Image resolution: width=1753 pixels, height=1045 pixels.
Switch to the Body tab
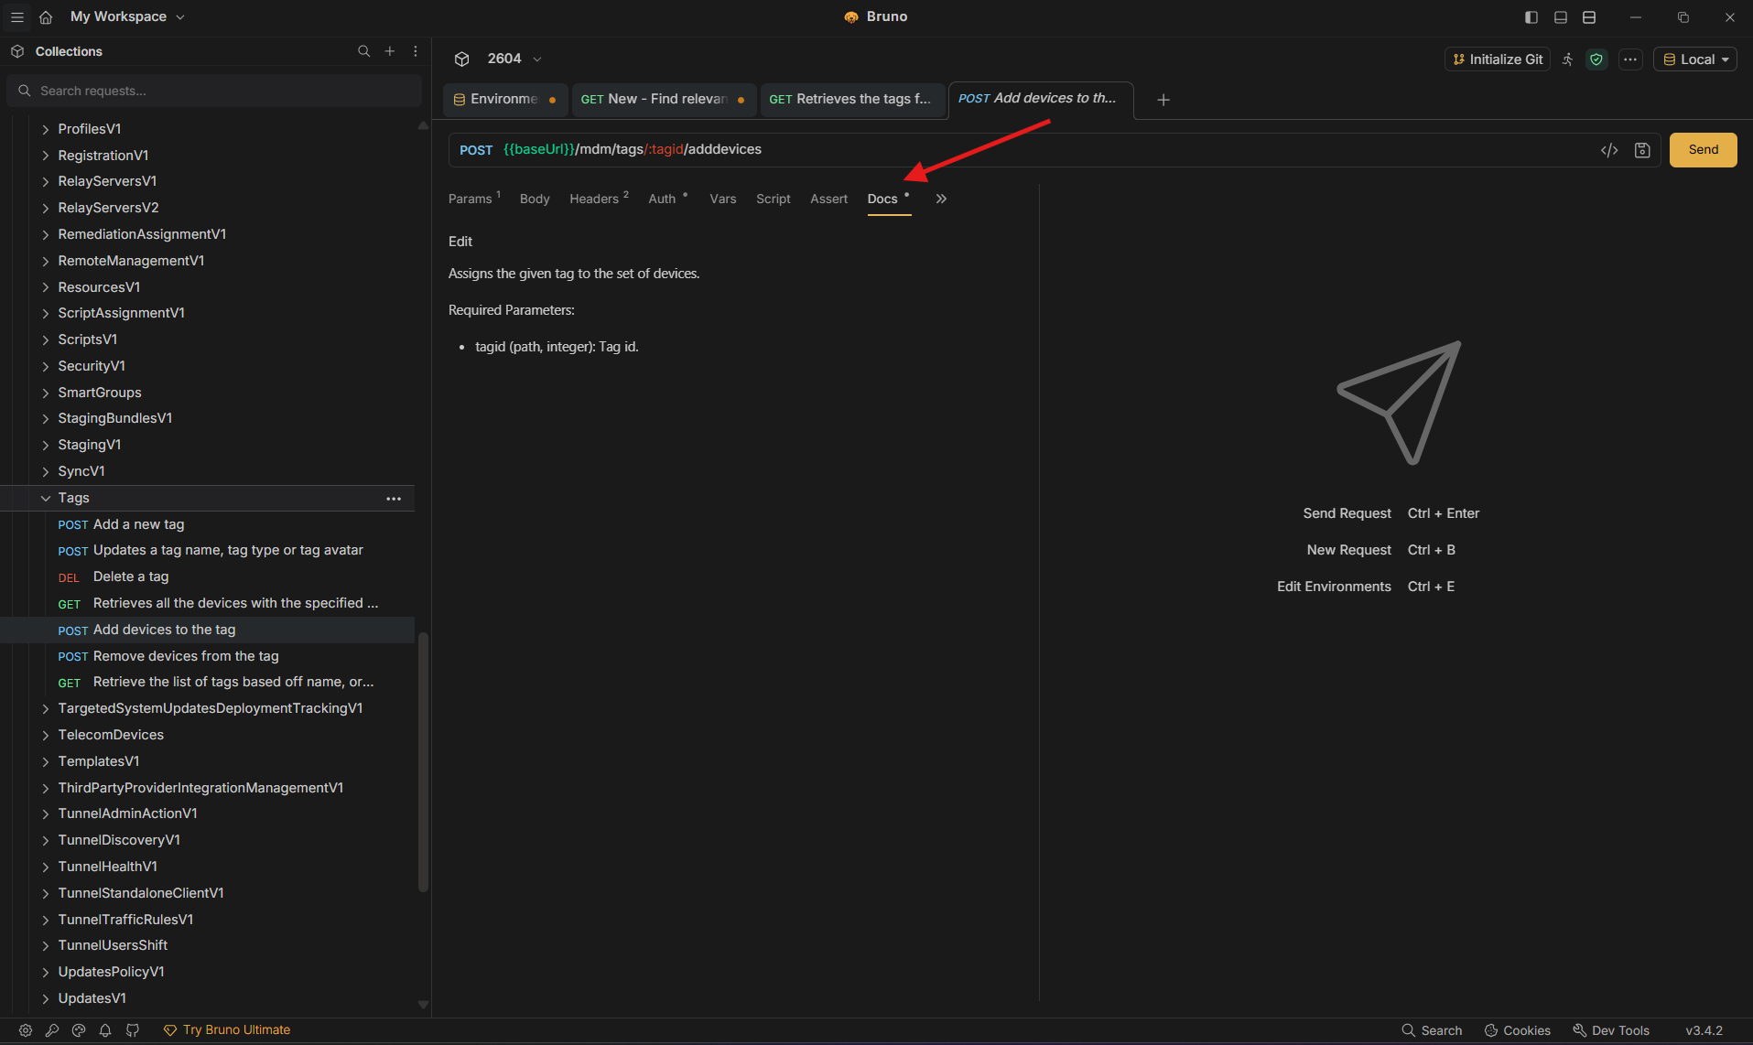pyautogui.click(x=535, y=199)
